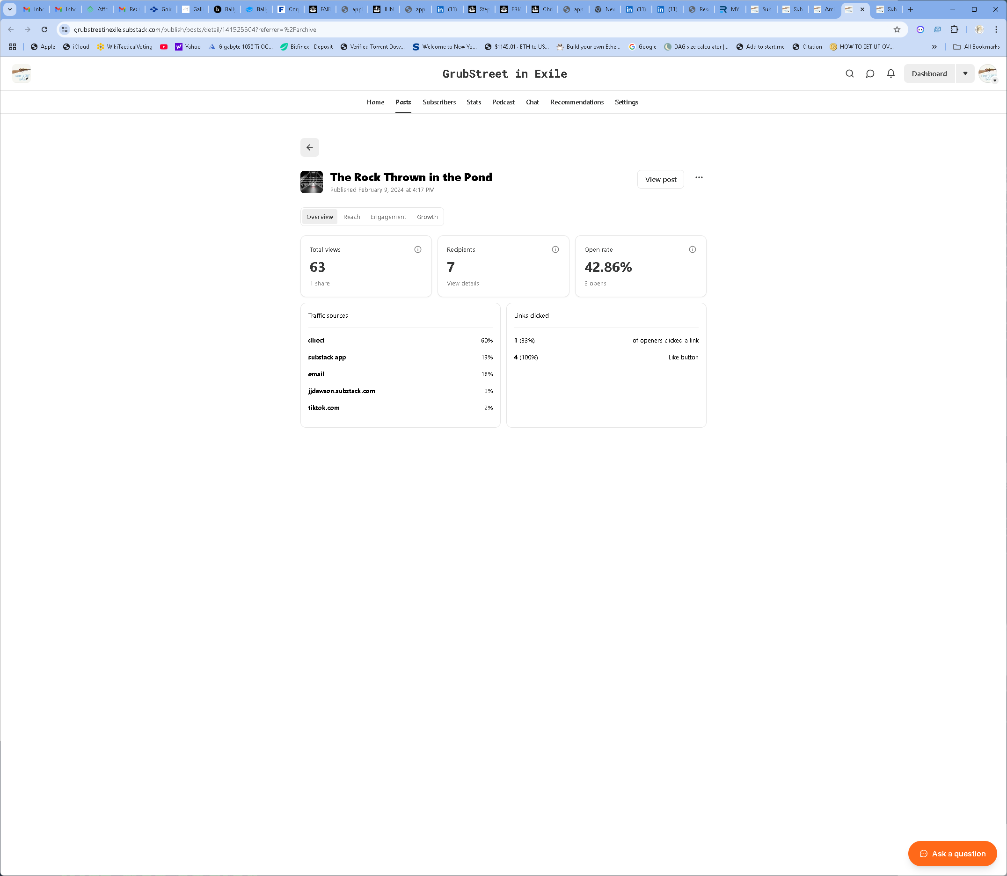
Task: Switch to the first Gmail Inbox tab
Action: point(34,9)
